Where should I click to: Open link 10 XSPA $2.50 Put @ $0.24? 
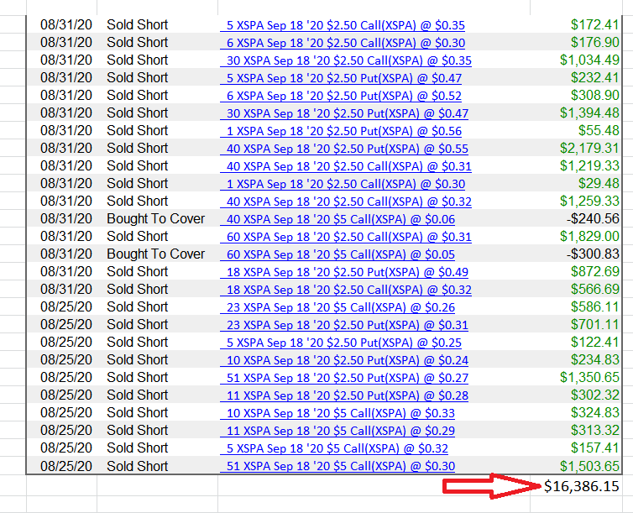(344, 360)
